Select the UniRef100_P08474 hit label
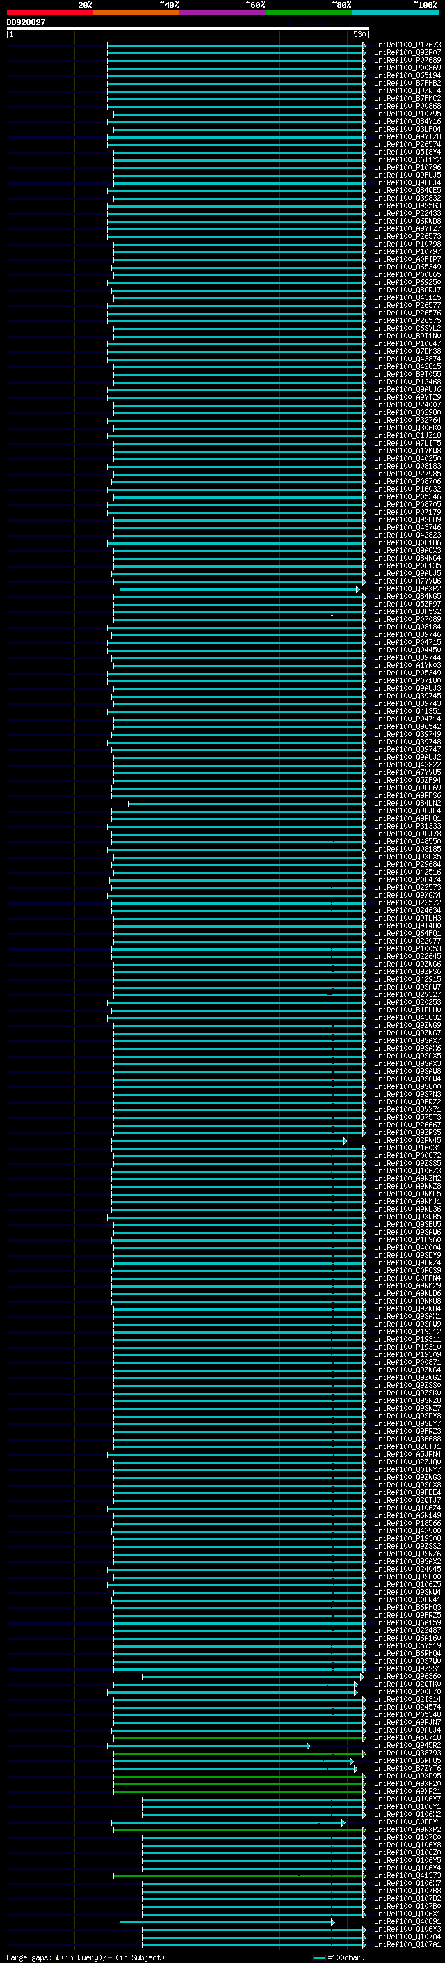Image resolution: width=445 pixels, height=1963 pixels. 407,879
